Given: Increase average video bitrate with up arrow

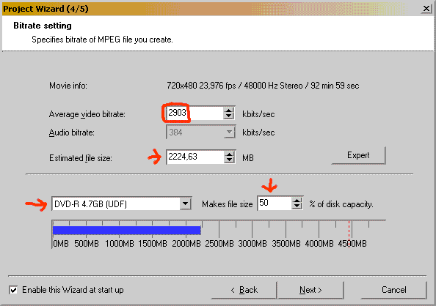Looking at the screenshot, I should [228, 110].
